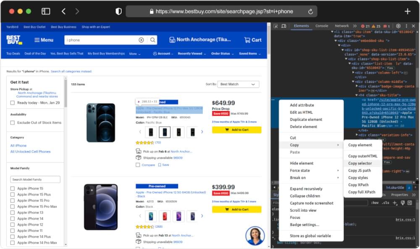Click the shield icon in the address bar
Screen dimensions: 420x249
tap(118, 11)
